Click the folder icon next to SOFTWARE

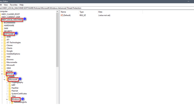click(2, 34)
